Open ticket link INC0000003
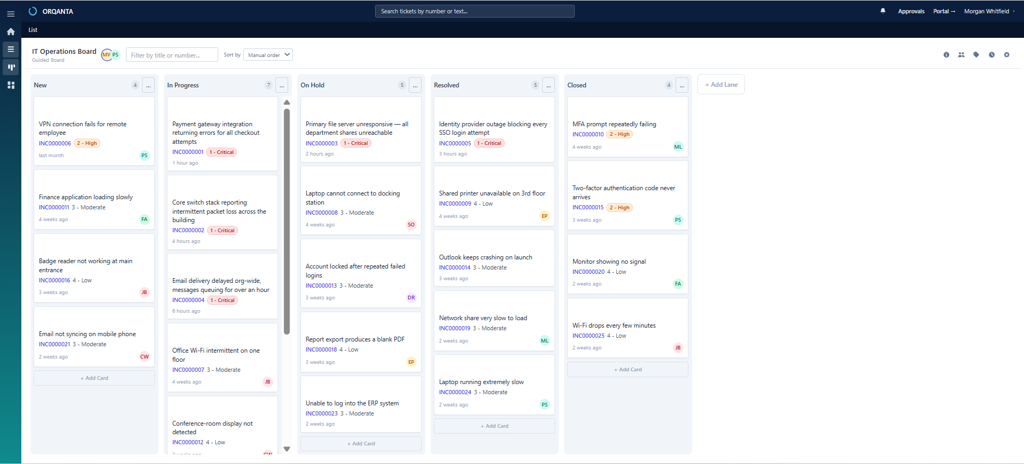Viewport: 1024px width, 464px height. point(322,143)
